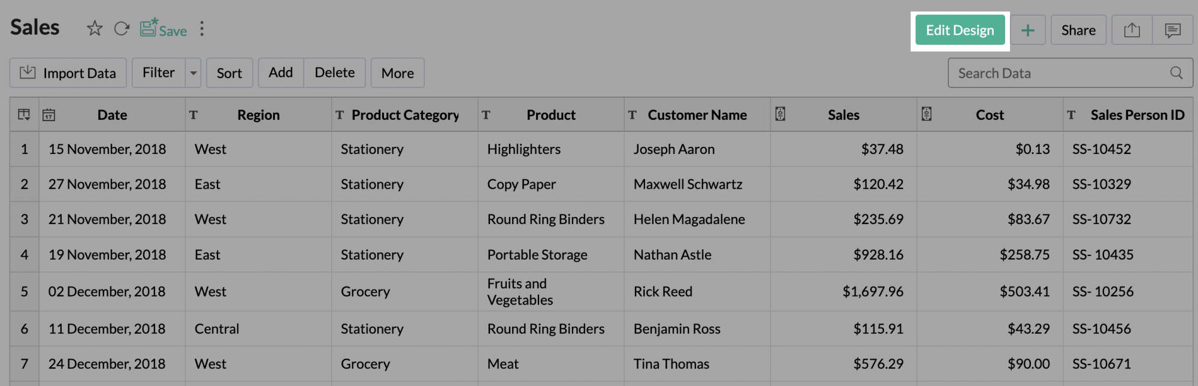Click the table column selector icon
1198x386 pixels.
tap(24, 114)
